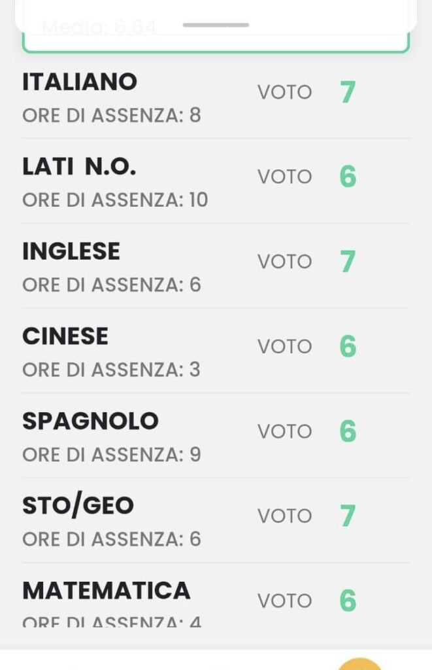The height and width of the screenshot is (670, 432).
Task: Select the INGLESE subject row
Action: click(216, 266)
